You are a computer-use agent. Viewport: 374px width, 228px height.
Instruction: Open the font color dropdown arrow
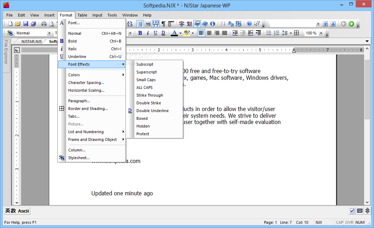(x=180, y=33)
